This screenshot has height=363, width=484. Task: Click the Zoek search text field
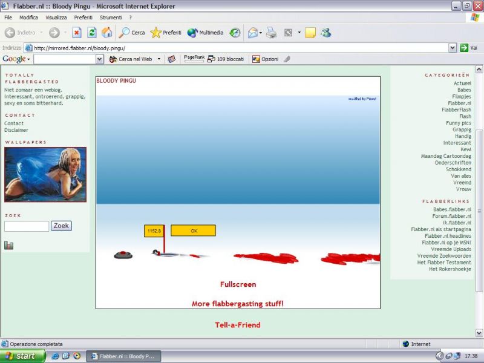pos(27,226)
